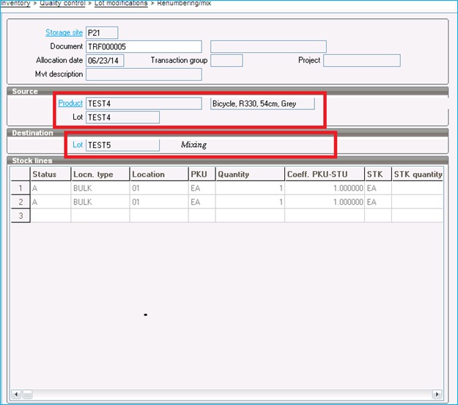
Task: Click the Document field TRF000005
Action: [144, 46]
